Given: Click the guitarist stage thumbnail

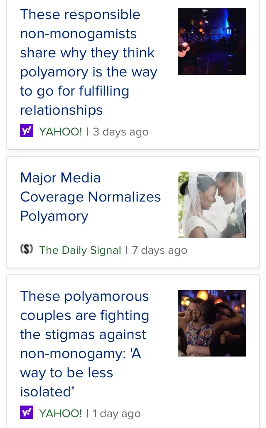Looking at the screenshot, I should (212, 42).
